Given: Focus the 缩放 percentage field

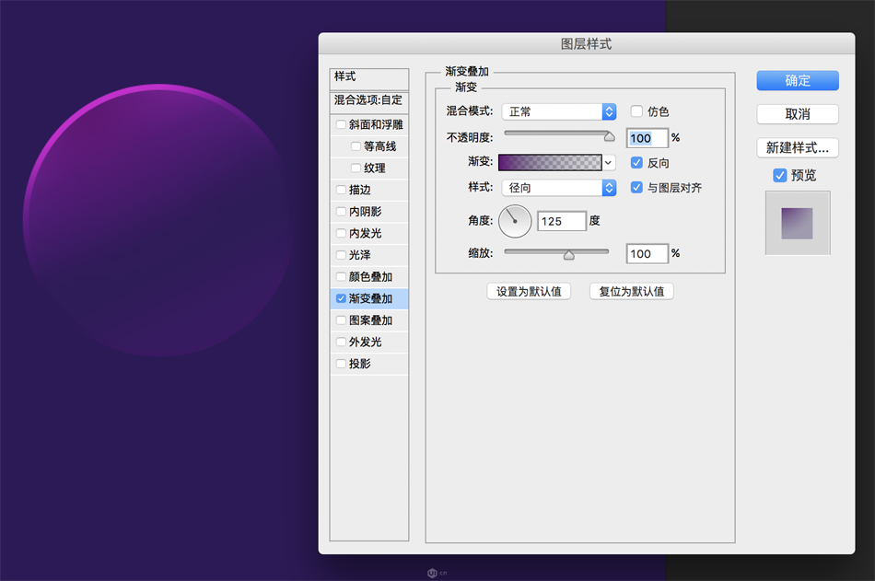Looking at the screenshot, I should coord(647,254).
